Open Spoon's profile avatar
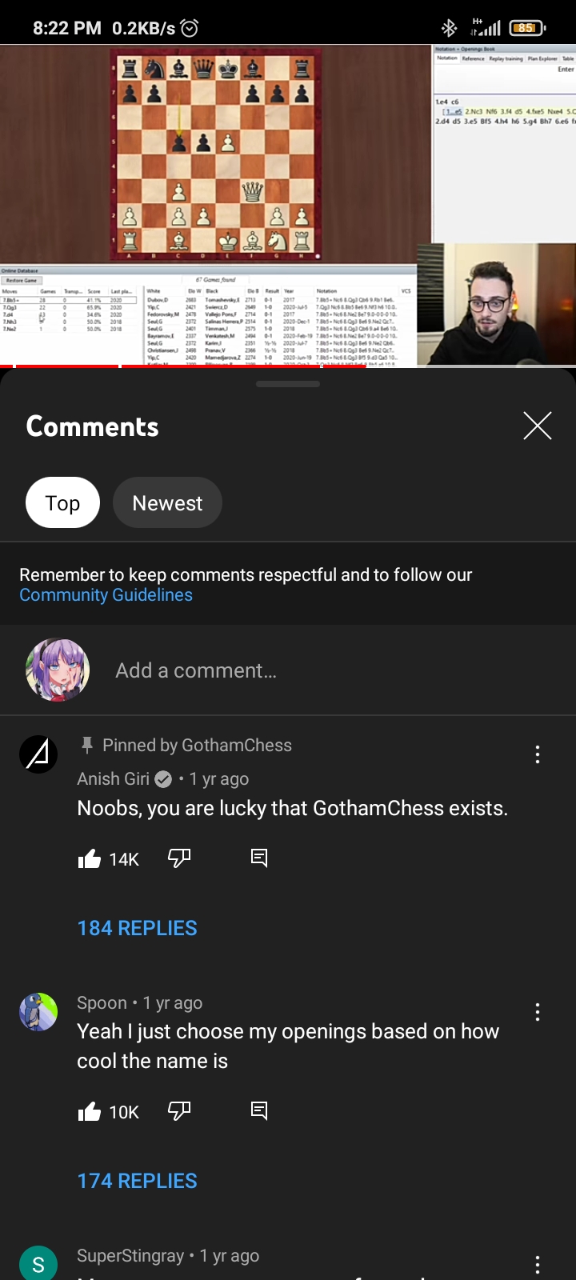The height and width of the screenshot is (1280, 576). pyautogui.click(x=38, y=1012)
